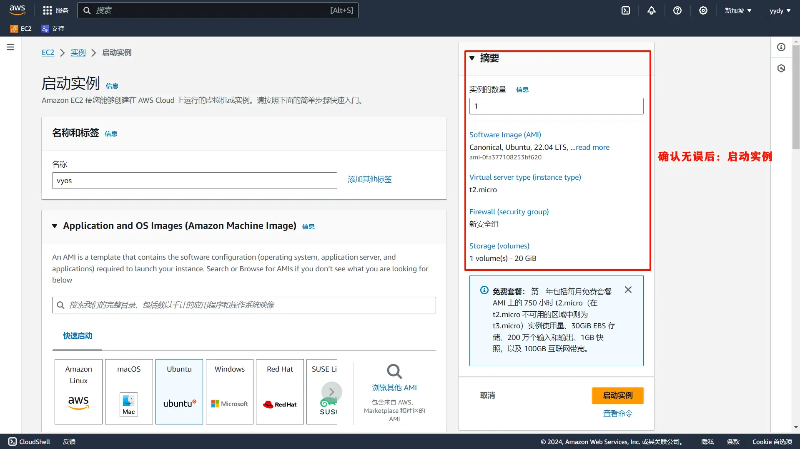
Task: Click the Cancel button
Action: tap(487, 395)
